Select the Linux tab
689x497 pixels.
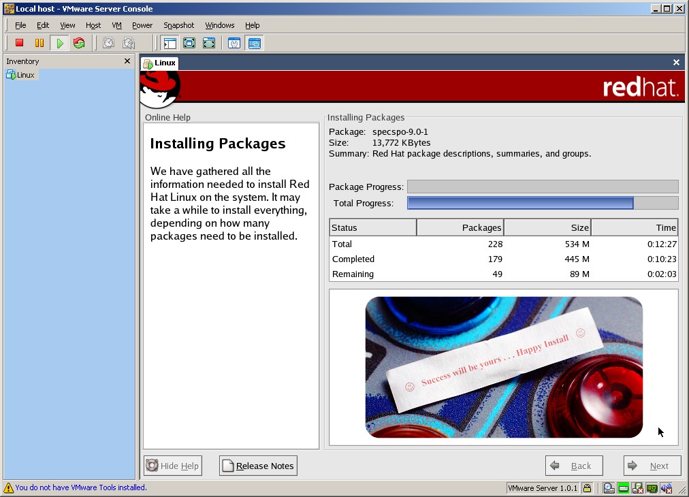pos(160,63)
